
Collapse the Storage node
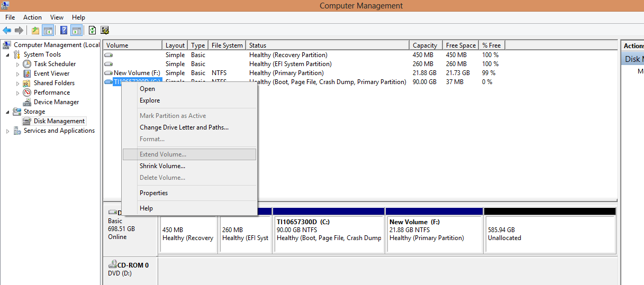[x=8, y=112]
